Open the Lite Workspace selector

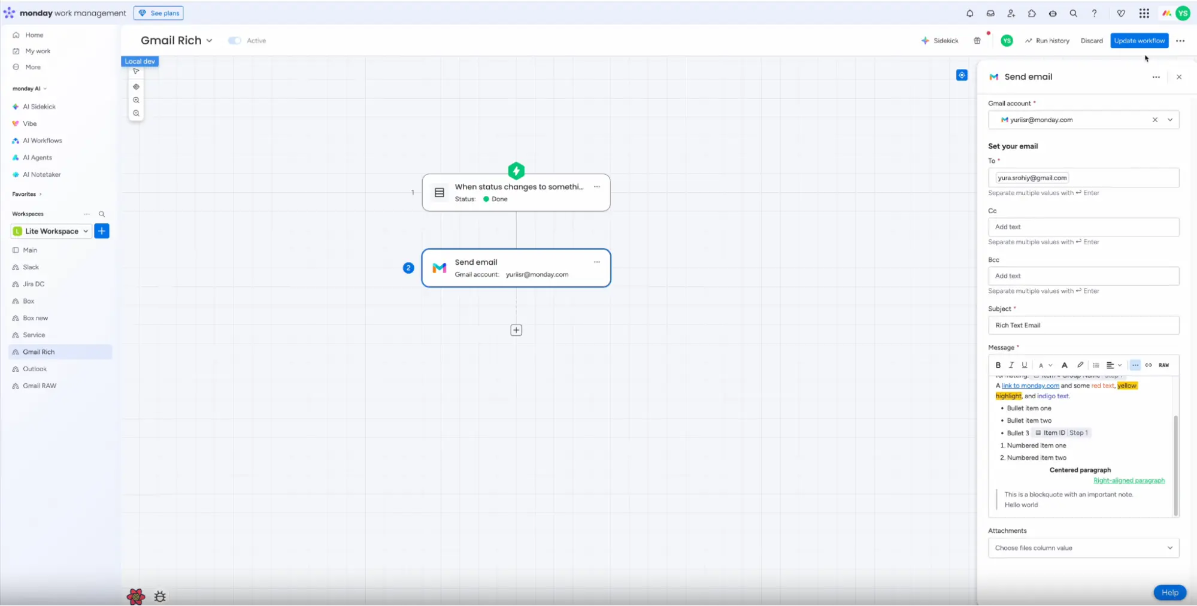tap(51, 231)
